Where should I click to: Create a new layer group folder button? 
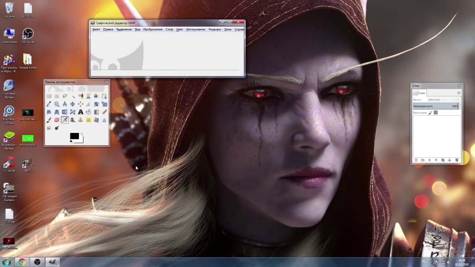[423, 160]
